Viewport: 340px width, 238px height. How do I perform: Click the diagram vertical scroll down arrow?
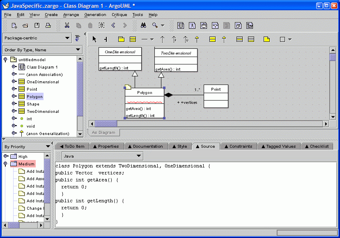(x=333, y=117)
